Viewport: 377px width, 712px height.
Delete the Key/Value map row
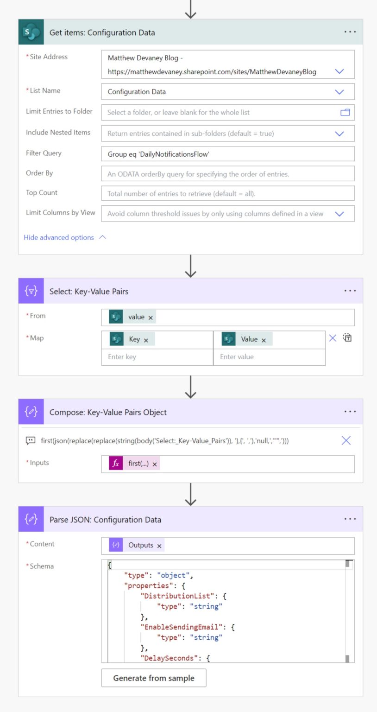click(333, 338)
